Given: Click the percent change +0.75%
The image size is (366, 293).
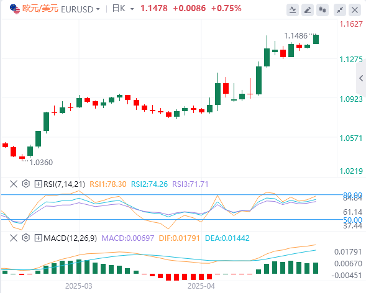Looking at the screenshot, I should click(226, 9).
